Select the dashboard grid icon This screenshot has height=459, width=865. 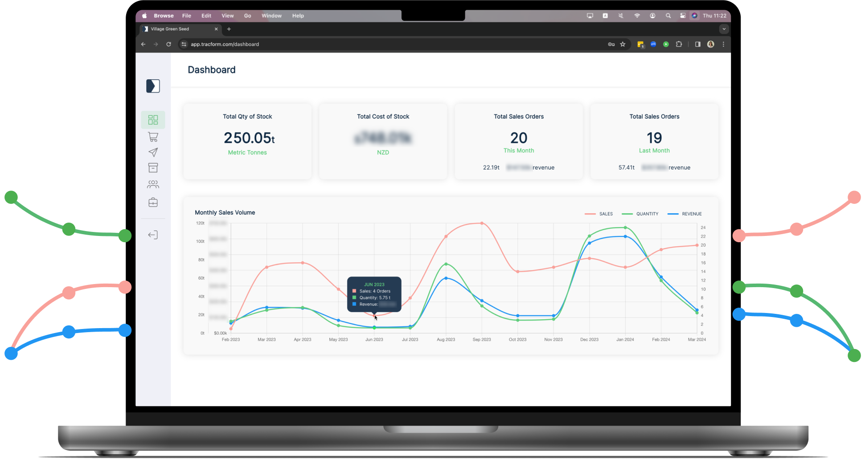153,119
